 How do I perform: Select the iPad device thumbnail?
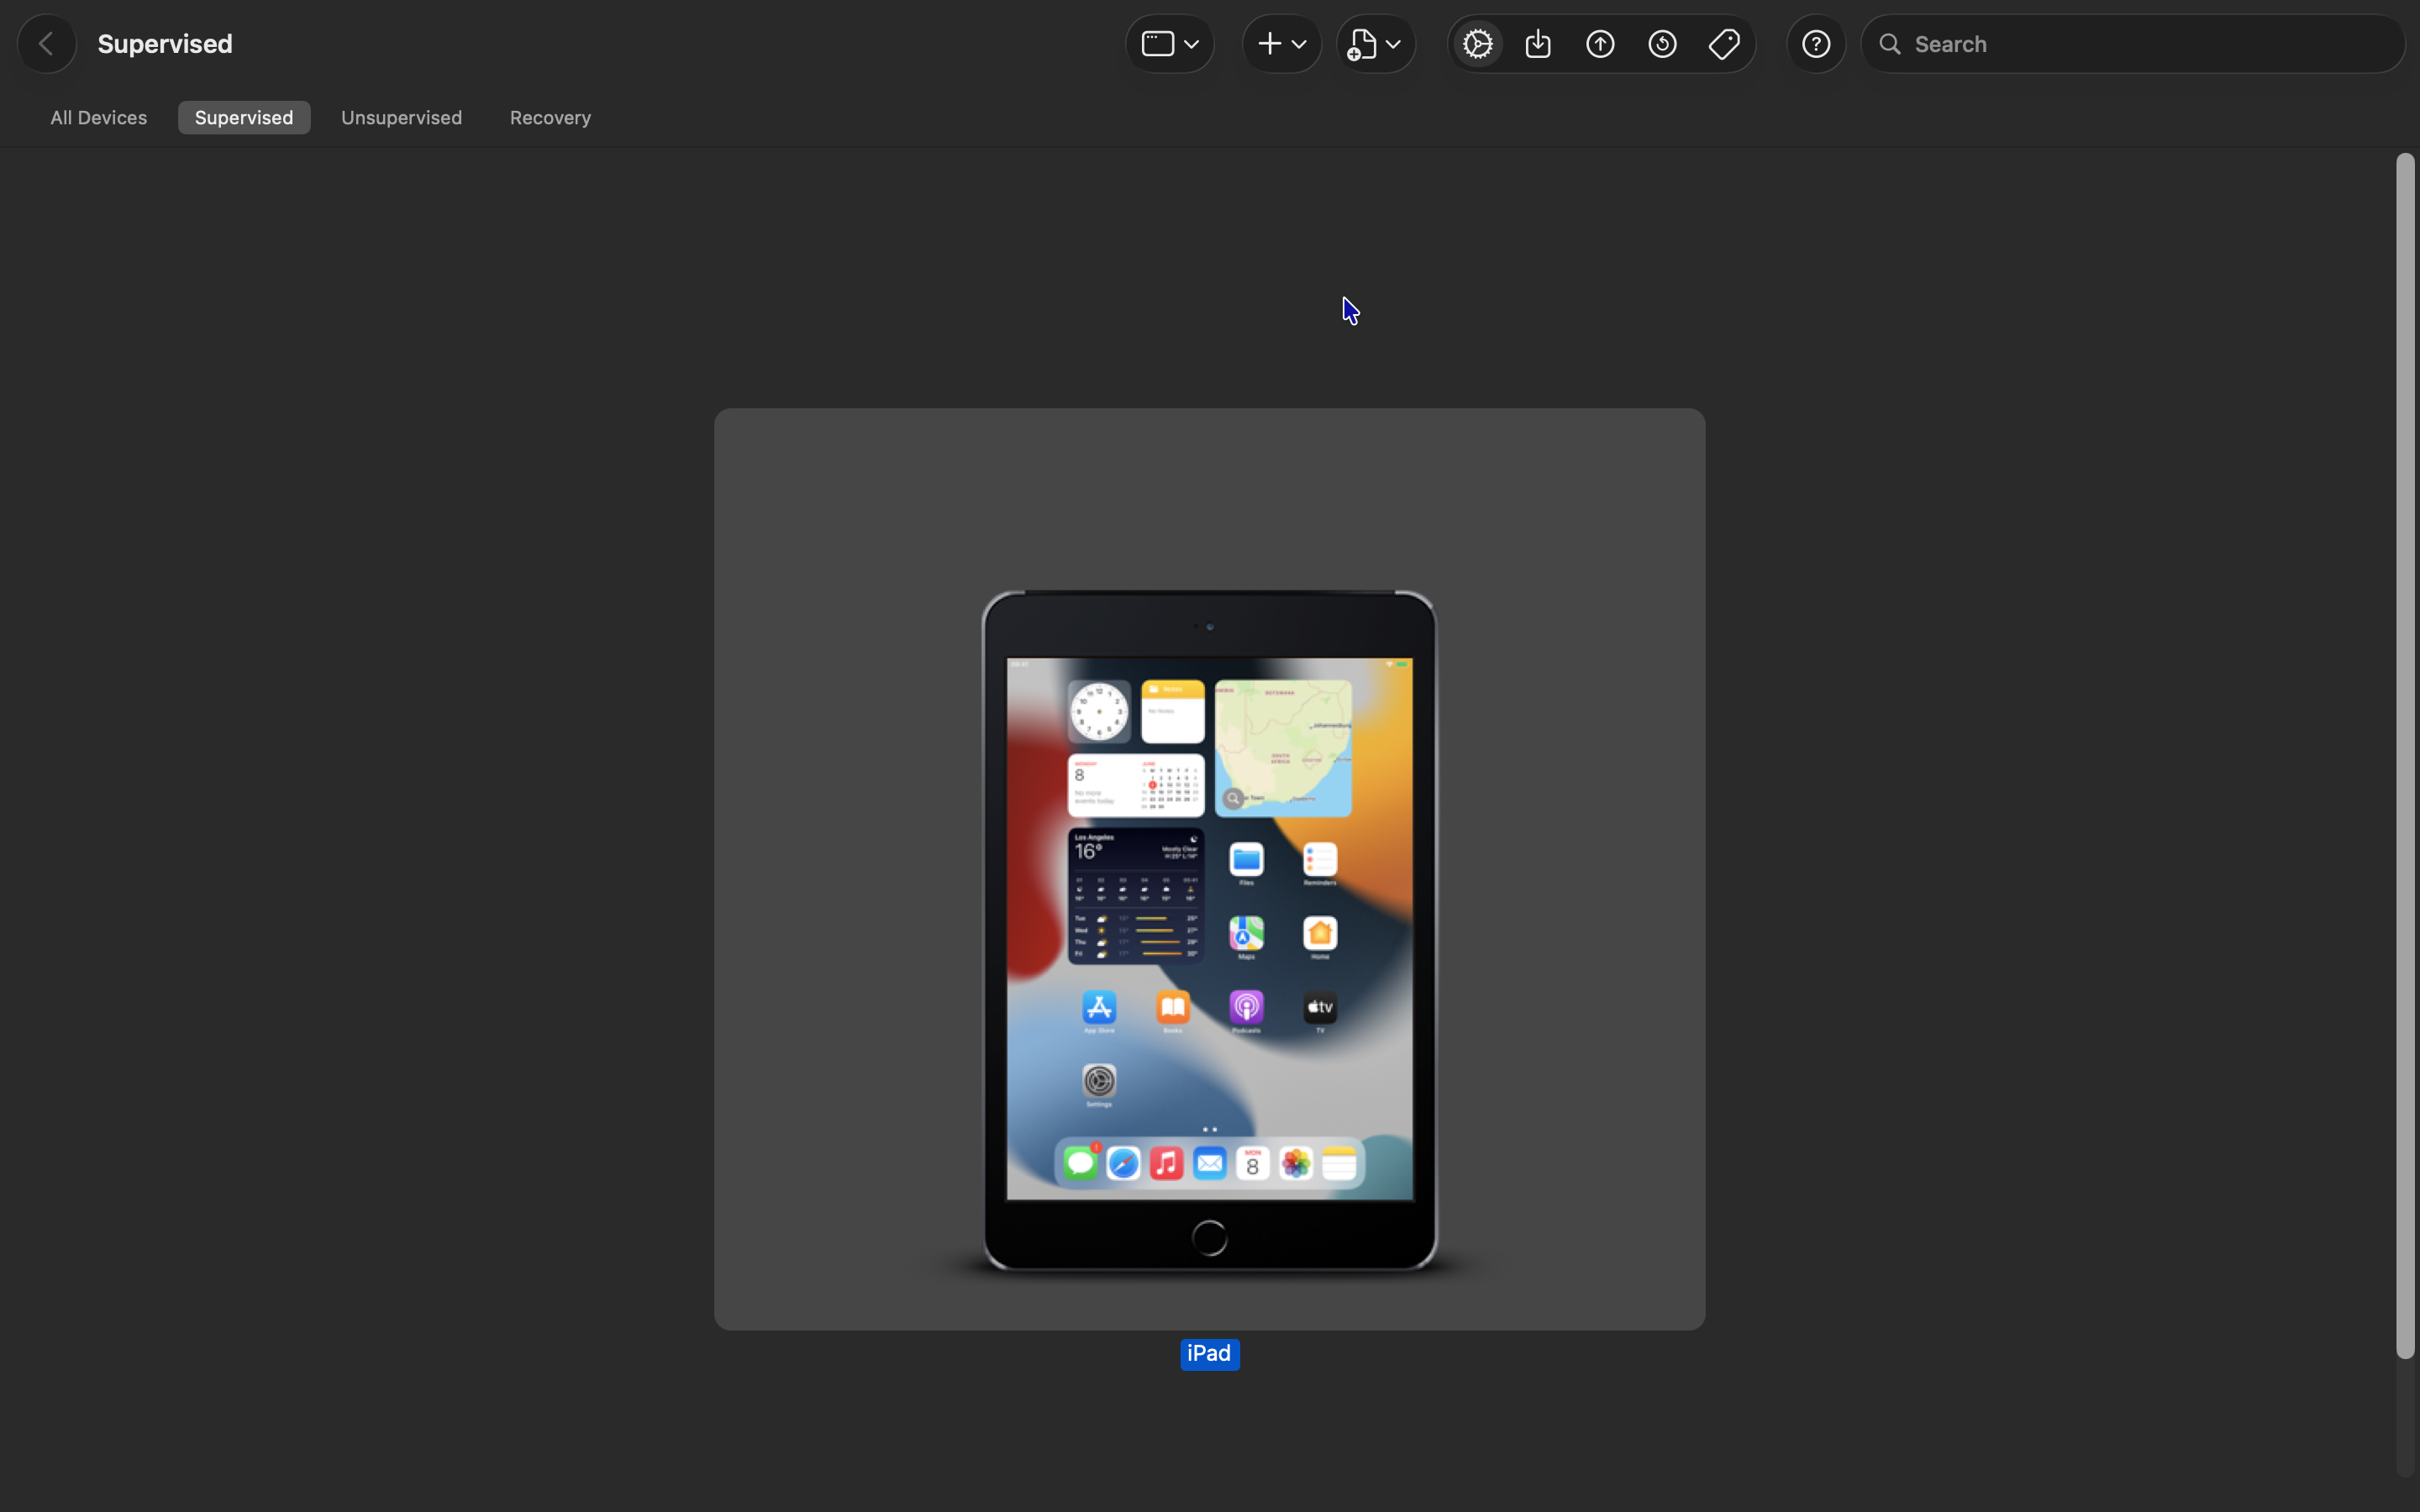(1209, 869)
